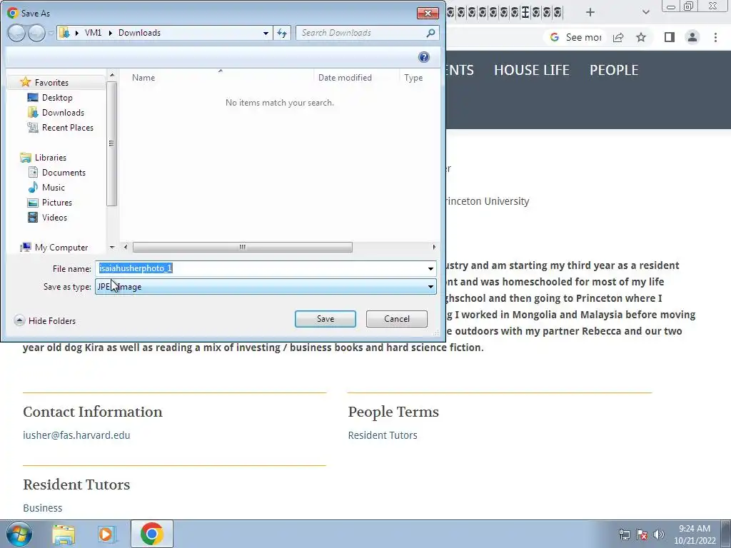Collapse folders with Hide Folders

pyautogui.click(x=45, y=320)
